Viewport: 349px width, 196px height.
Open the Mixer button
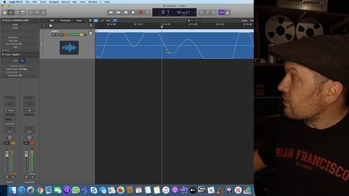pyautogui.click(x=37, y=13)
